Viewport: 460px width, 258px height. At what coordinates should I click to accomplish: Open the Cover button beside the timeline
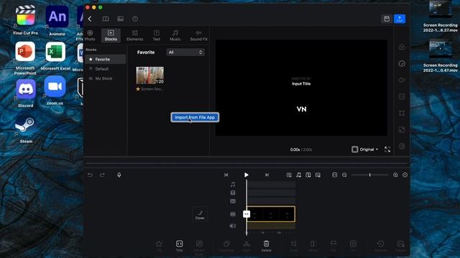(x=200, y=214)
